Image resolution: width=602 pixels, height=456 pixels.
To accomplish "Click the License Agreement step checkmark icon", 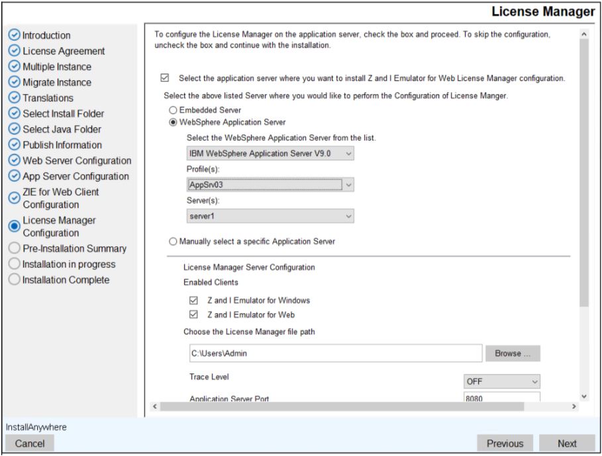I will tap(14, 50).
